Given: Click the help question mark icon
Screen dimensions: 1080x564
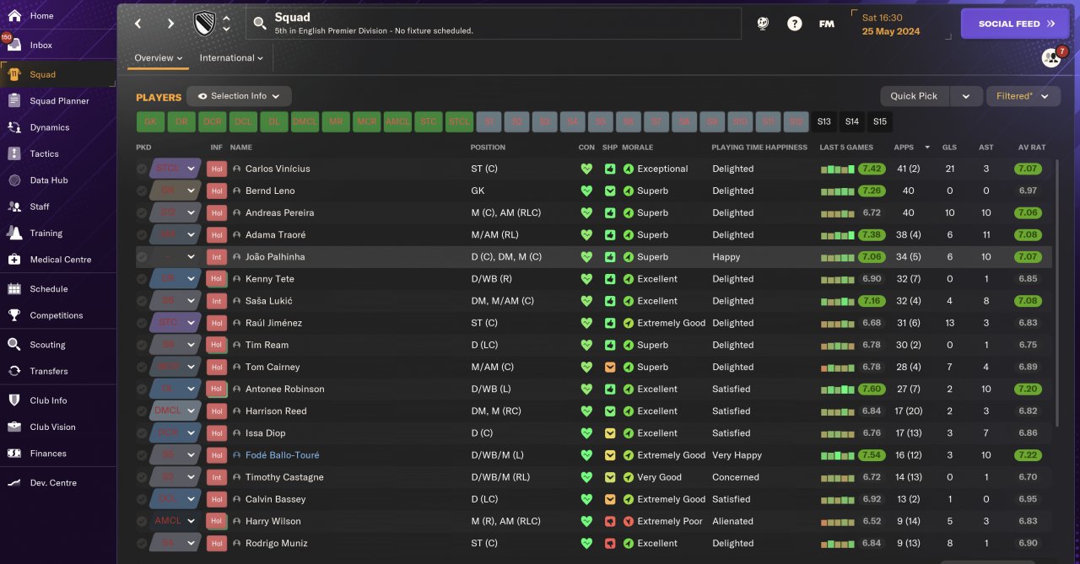Looking at the screenshot, I should 795,24.
